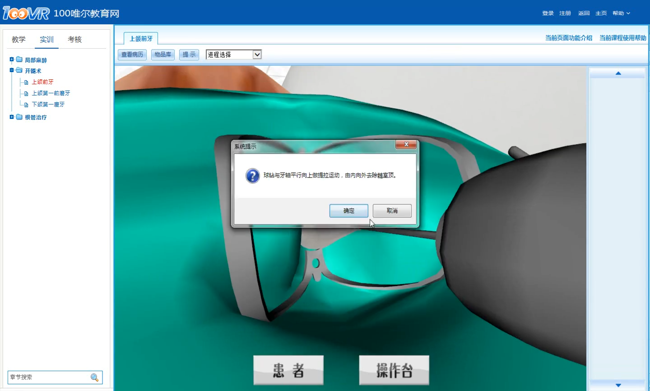Image resolution: width=650 pixels, height=391 pixels.
Task: Open the 帮助 menu
Action: point(621,13)
